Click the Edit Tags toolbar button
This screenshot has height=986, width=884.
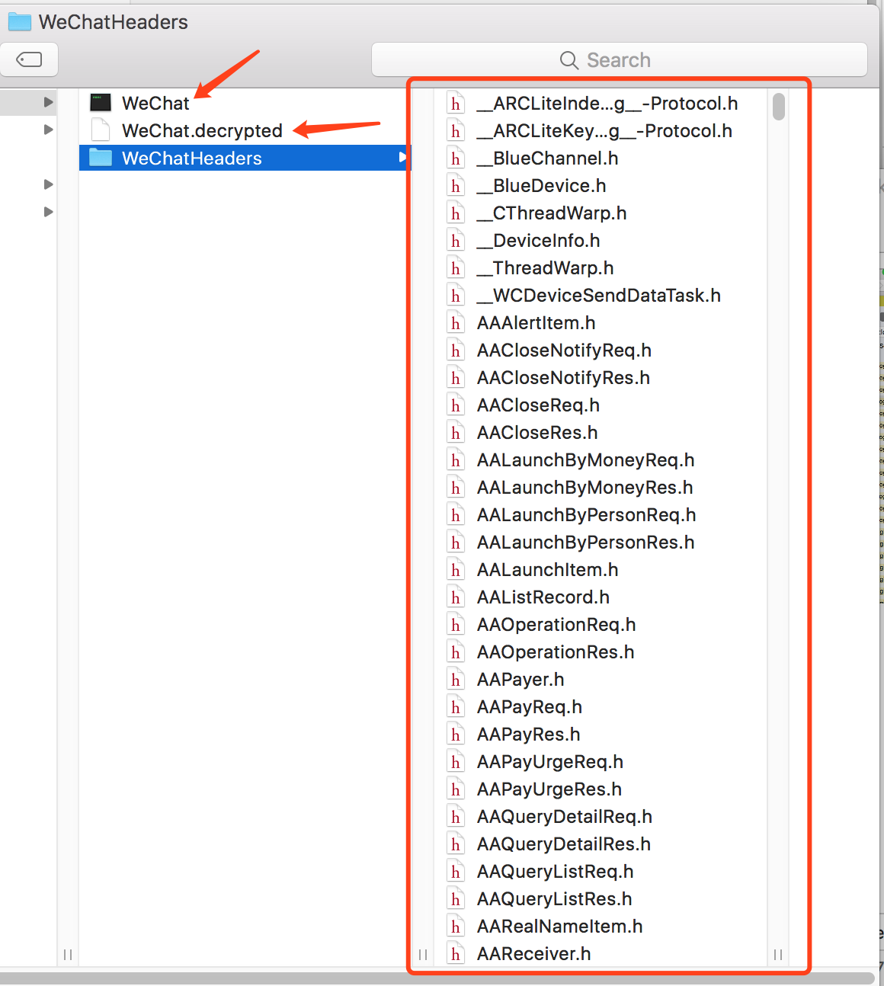click(29, 59)
